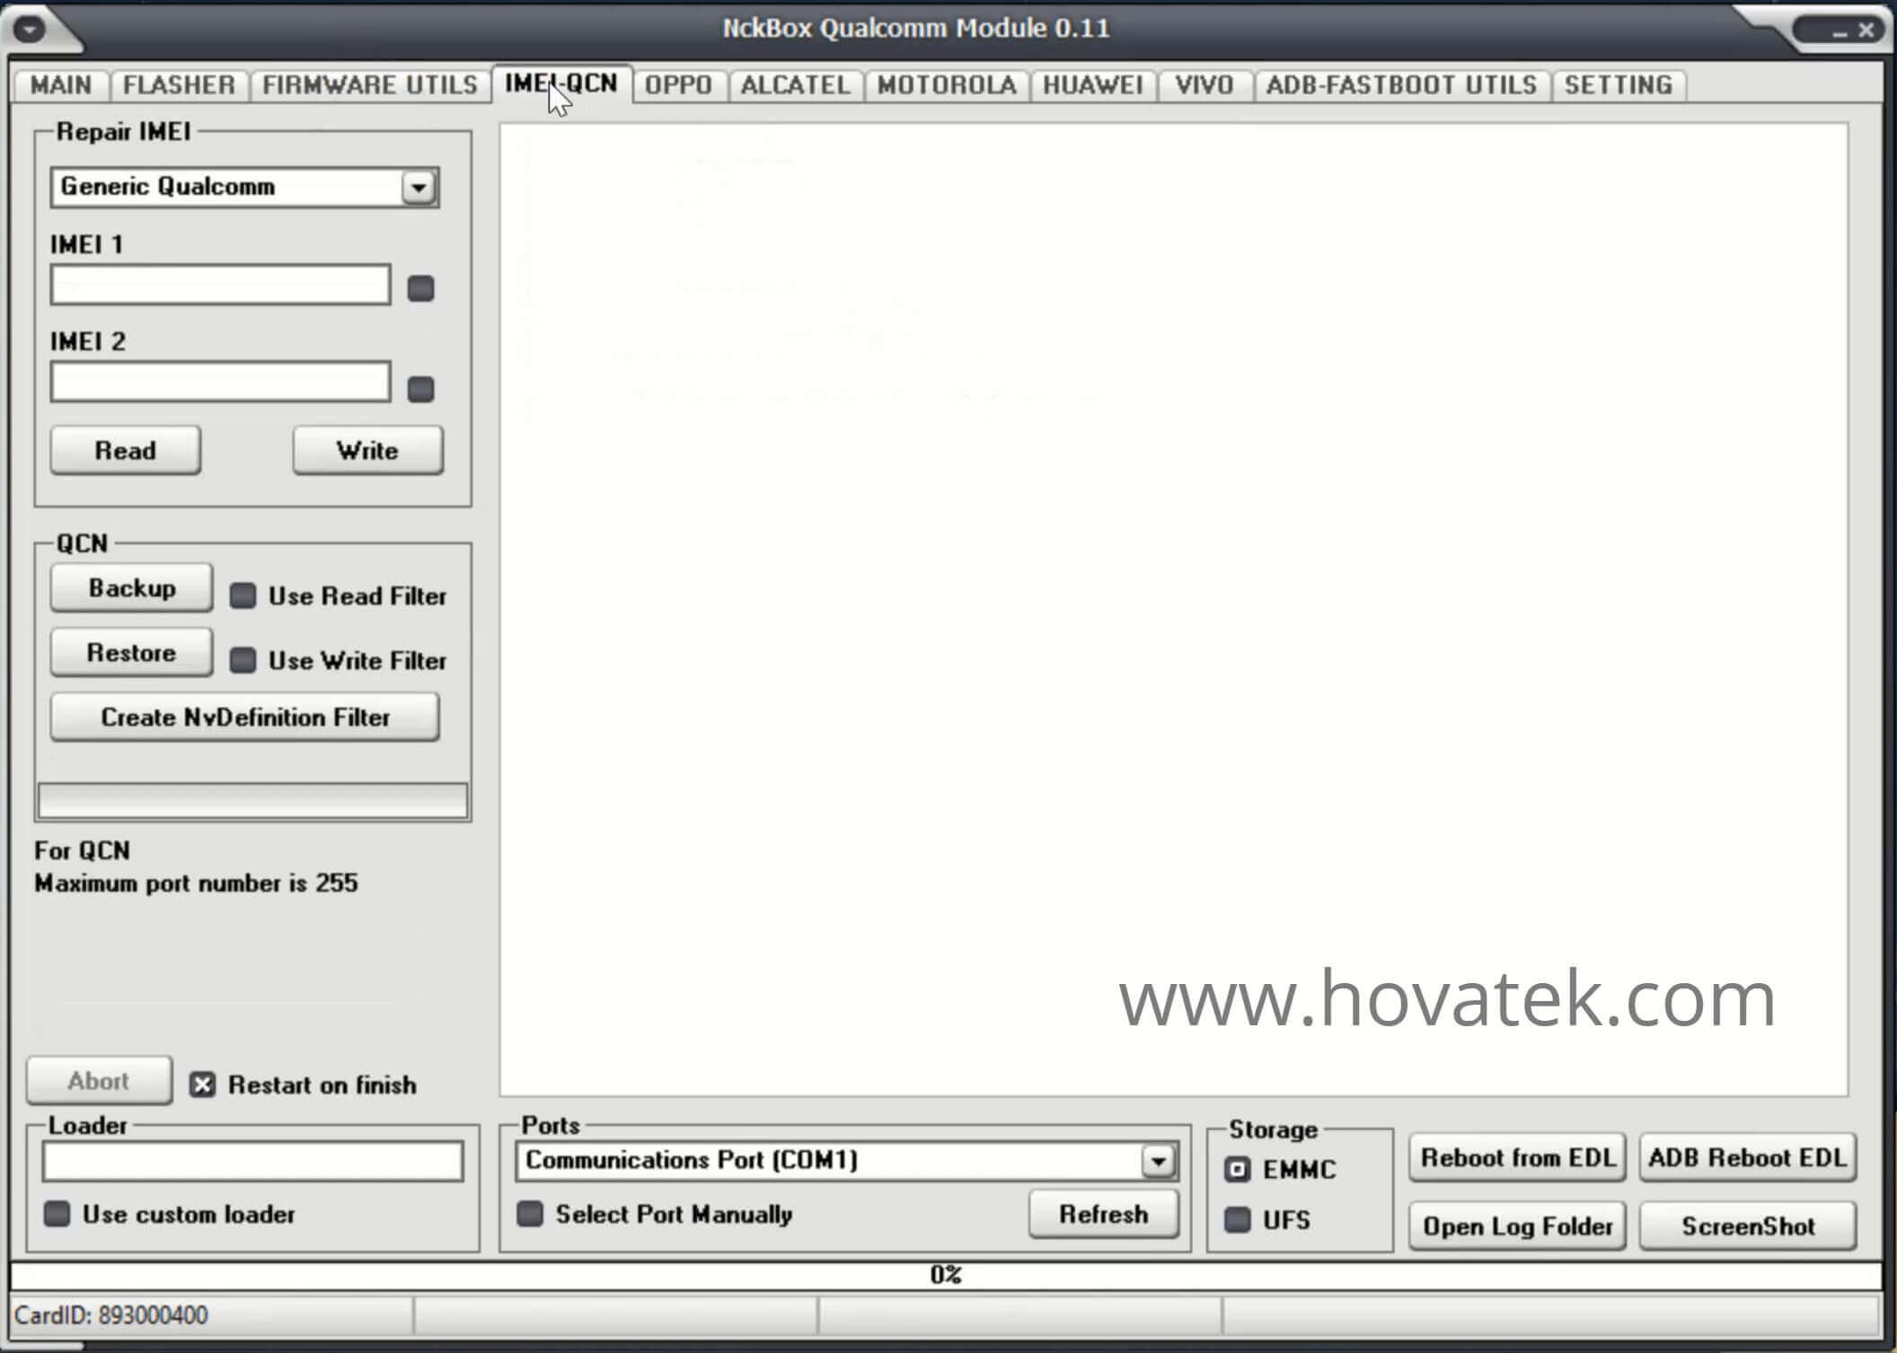Expand the Generic Qualcomm dropdown arrow
1897x1353 pixels.
coord(419,188)
